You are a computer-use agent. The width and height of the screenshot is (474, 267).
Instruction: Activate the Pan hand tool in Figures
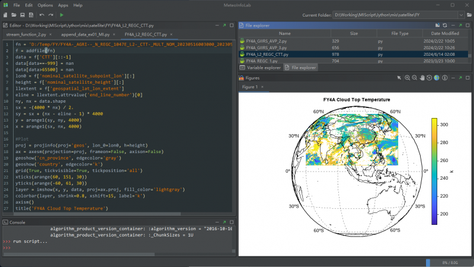[421, 78]
